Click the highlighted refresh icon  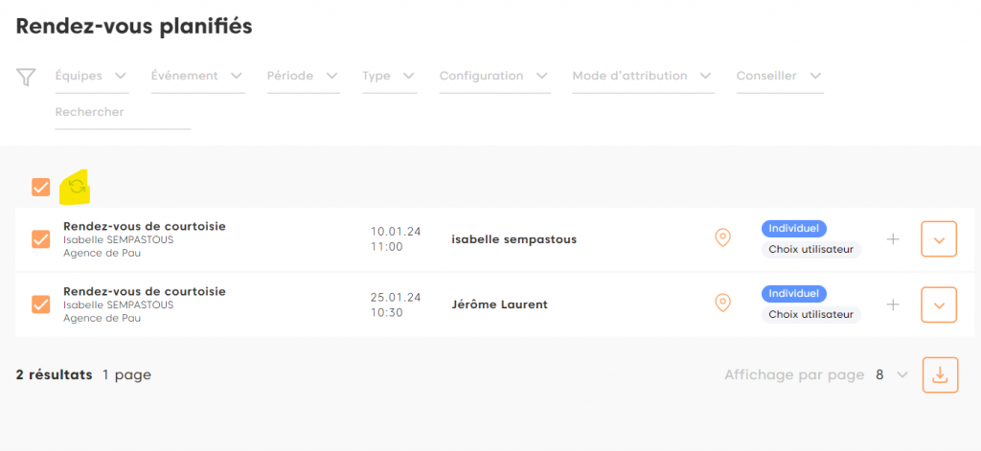point(76,187)
